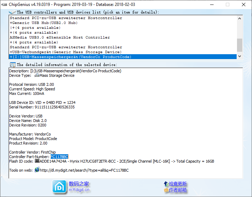Image resolution: width=252 pixels, height=197 pixels.
Task: Click the Serial Number 9111511125640526335 line
Action: (42, 107)
